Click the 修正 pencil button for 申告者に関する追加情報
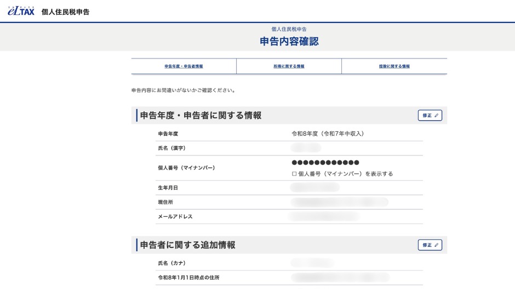 430,245
